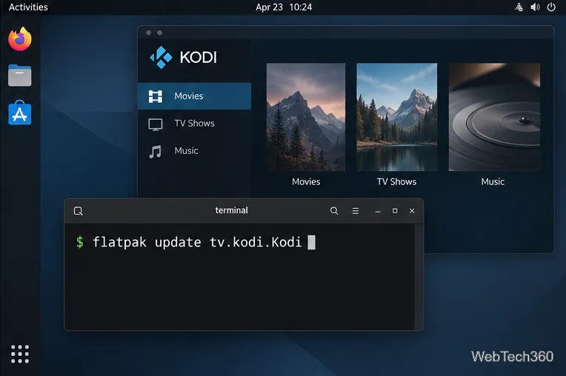Click the KODI wordmark text
The width and height of the screenshot is (566, 376).
pos(198,57)
